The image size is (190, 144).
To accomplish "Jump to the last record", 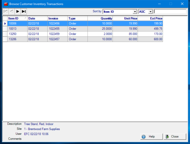I will click(x=24, y=11).
